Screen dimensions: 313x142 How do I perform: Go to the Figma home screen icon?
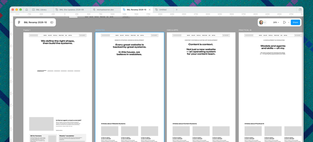click(27, 10)
